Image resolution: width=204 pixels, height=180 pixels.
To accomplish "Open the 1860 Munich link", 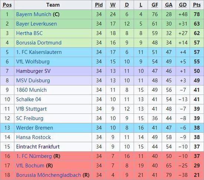I will pyautogui.click(x=32, y=90).
